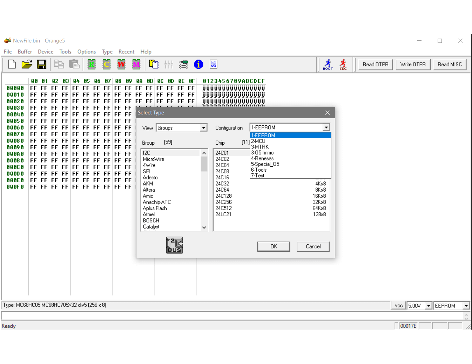
Task: Click the green C compare chip icon
Action: [106, 64]
